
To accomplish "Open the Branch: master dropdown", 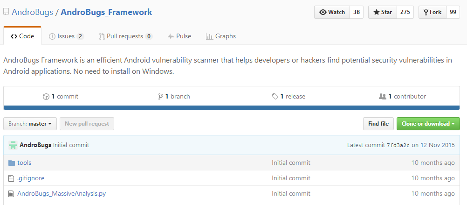I will click(x=30, y=124).
